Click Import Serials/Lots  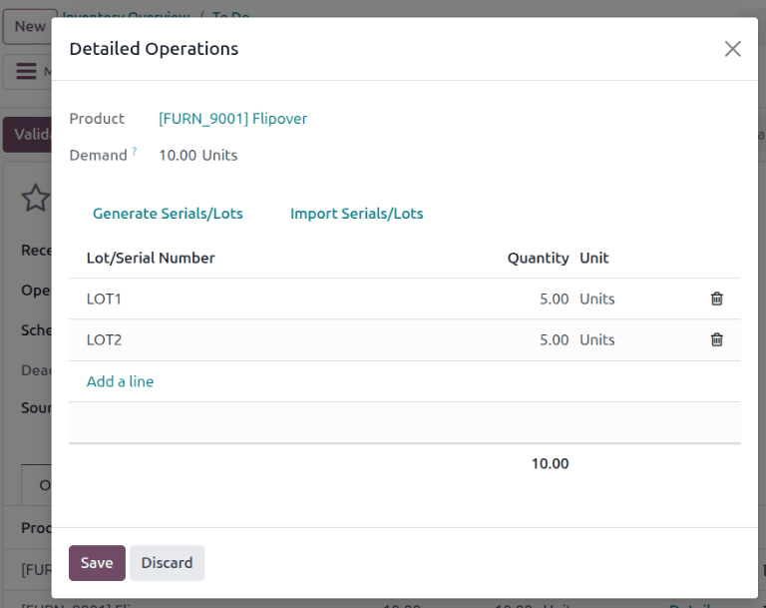point(356,214)
